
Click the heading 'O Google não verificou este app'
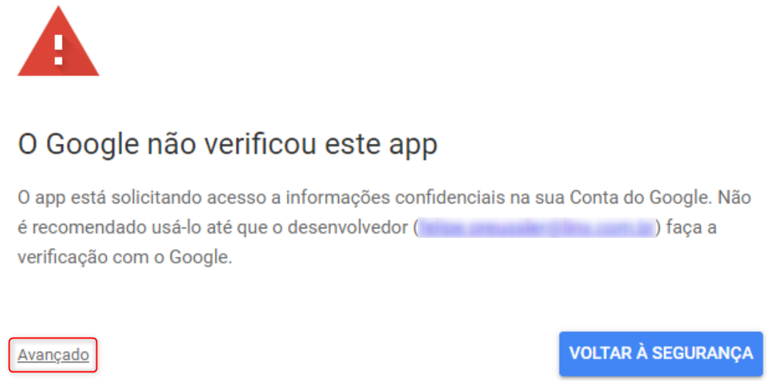click(227, 144)
